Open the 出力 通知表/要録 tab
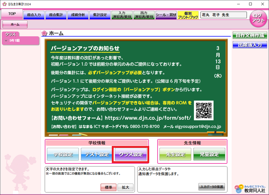 (x=144, y=15)
